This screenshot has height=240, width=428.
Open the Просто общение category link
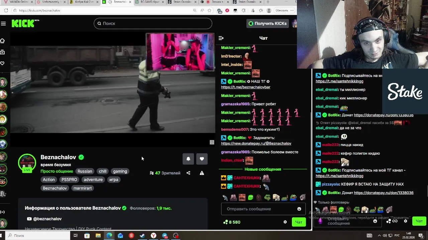pyautogui.click(x=57, y=171)
